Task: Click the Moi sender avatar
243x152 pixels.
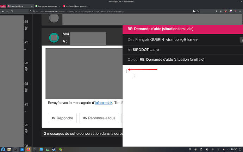Action: pyautogui.click(x=54, y=37)
